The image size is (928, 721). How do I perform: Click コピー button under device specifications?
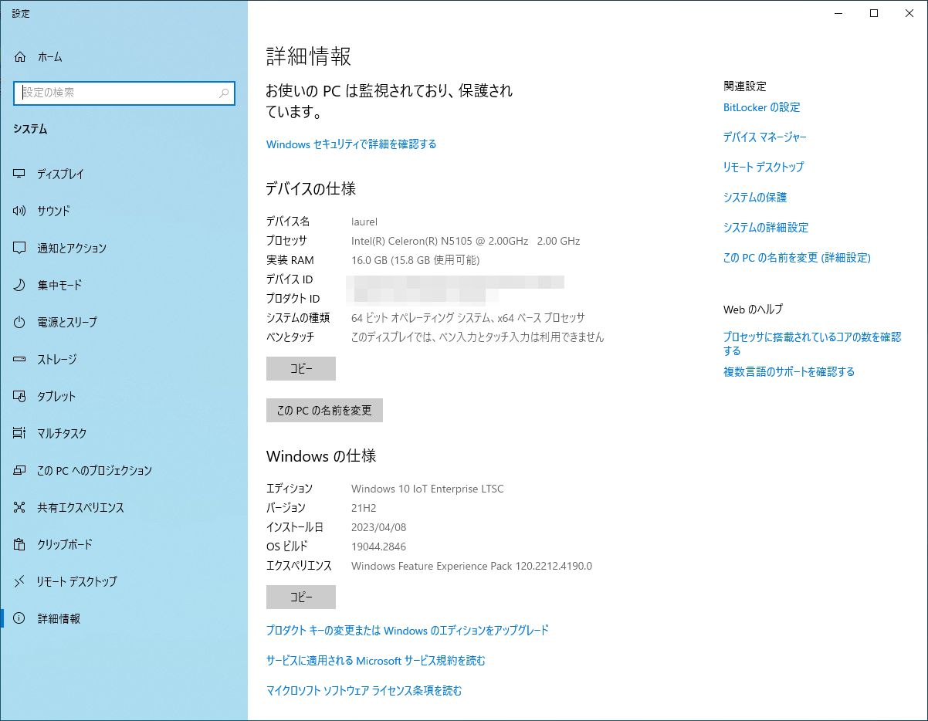point(301,368)
